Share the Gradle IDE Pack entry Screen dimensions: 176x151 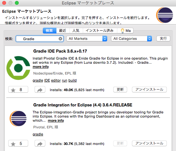pyautogui.click(x=40, y=90)
